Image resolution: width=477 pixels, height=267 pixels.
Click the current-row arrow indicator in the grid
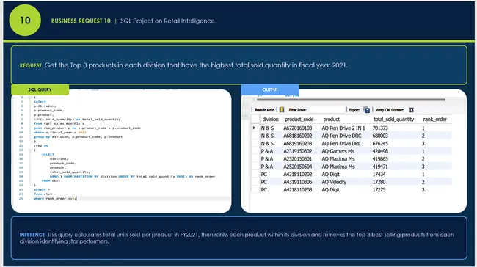254,128
